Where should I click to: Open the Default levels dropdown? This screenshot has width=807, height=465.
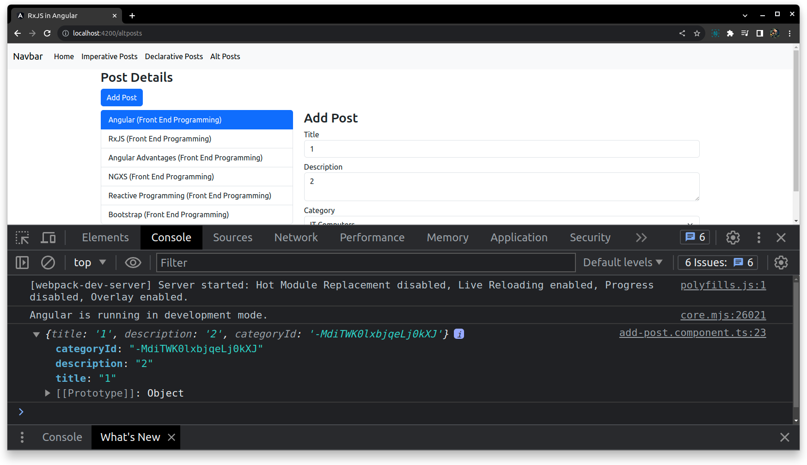tap(622, 262)
